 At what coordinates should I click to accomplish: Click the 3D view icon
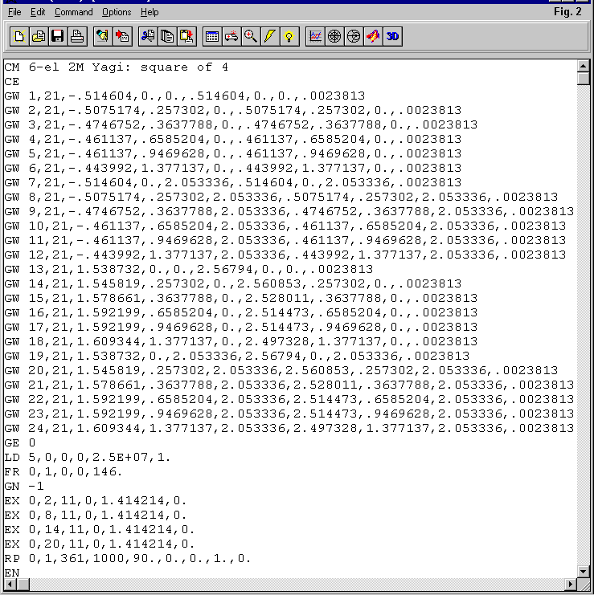[392, 36]
